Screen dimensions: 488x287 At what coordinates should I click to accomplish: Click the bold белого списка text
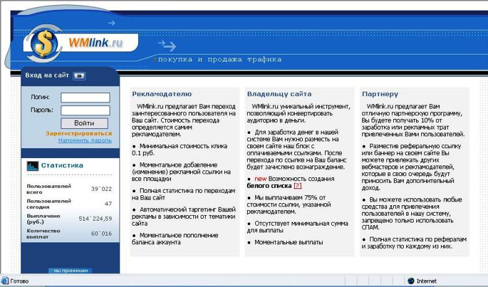coord(269,186)
